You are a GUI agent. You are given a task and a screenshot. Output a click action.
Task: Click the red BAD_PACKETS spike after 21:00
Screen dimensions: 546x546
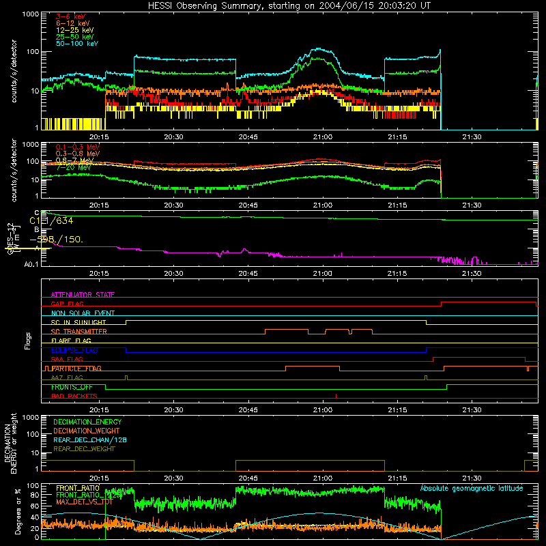click(336, 396)
